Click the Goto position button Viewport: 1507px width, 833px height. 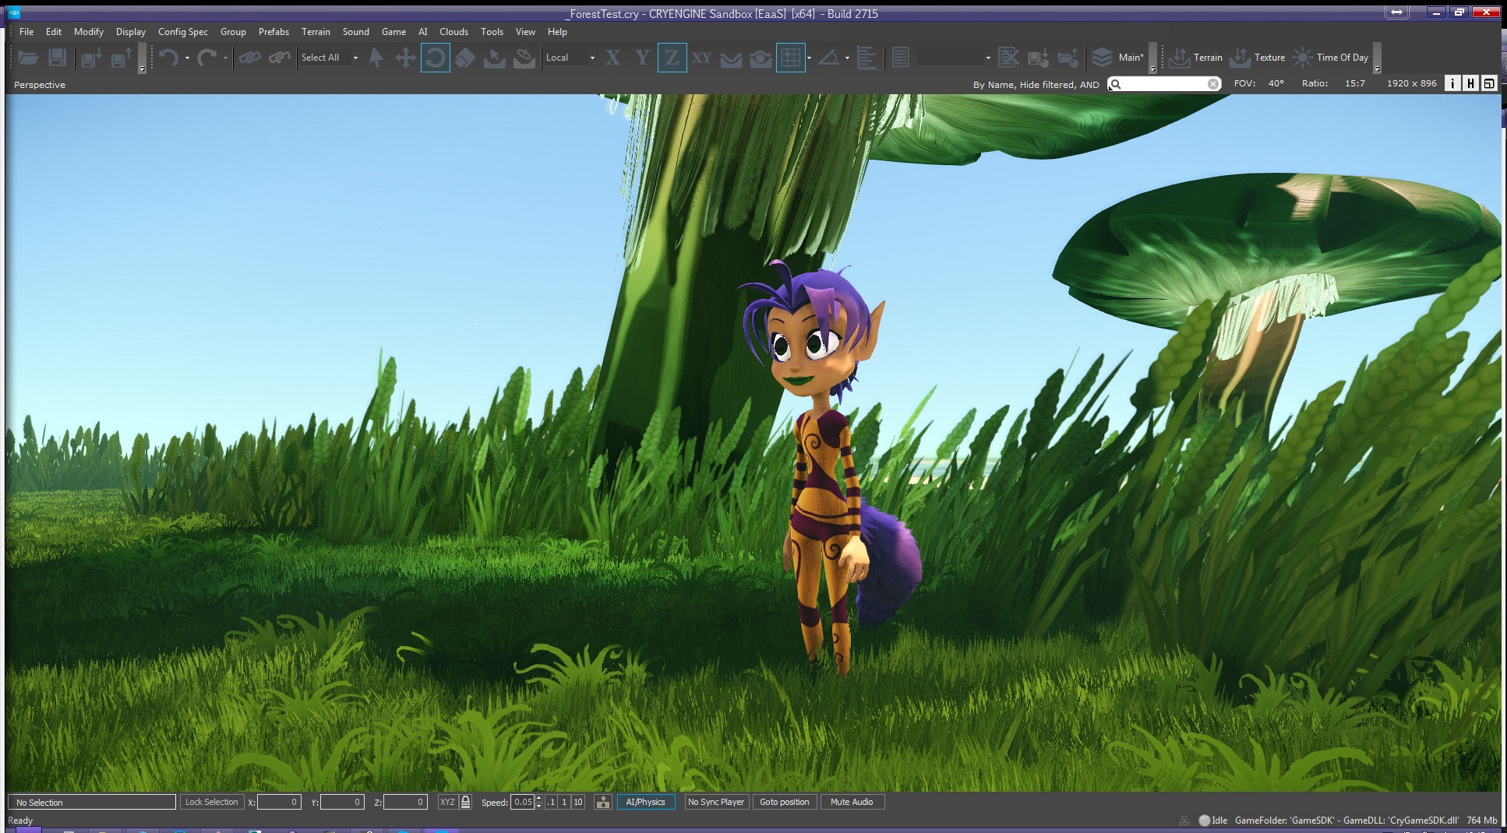pos(784,802)
